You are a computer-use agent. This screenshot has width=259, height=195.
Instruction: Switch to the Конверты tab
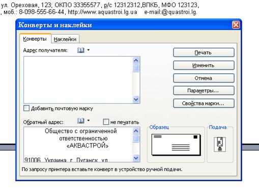tap(35, 39)
